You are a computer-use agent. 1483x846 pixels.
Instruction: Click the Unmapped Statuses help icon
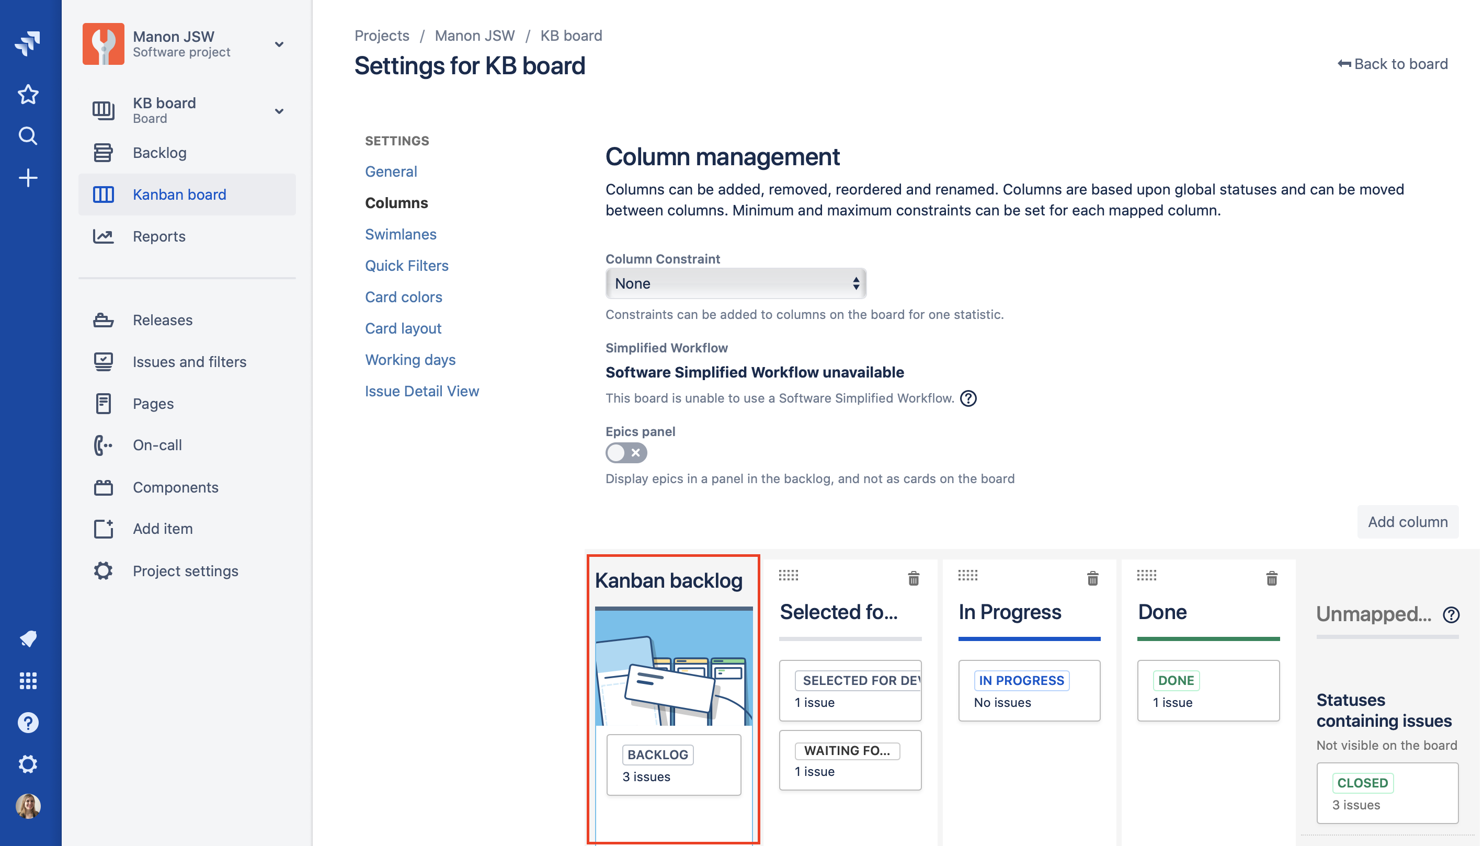(1451, 615)
